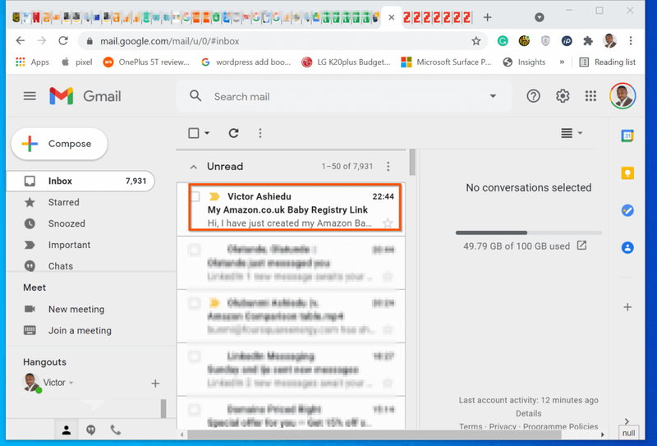Viewport: 657px width, 446px height.
Task: Click the search magnifier icon
Action: tap(195, 96)
